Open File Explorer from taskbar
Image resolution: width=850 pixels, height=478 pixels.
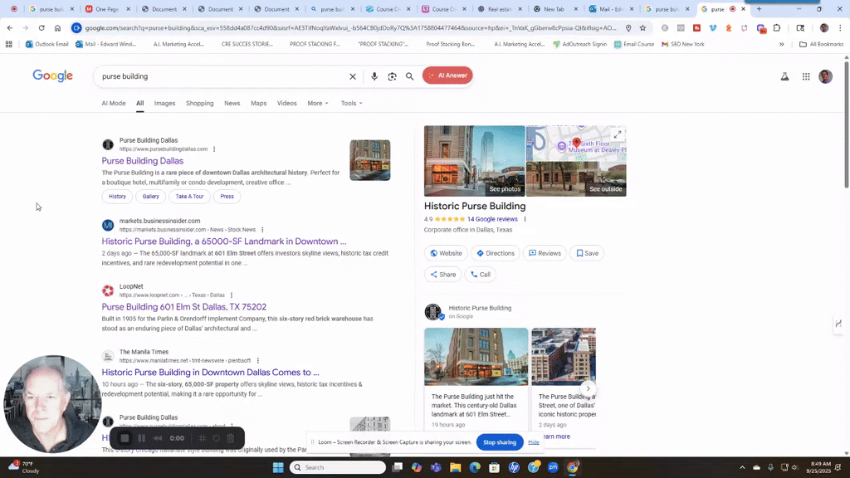456,467
